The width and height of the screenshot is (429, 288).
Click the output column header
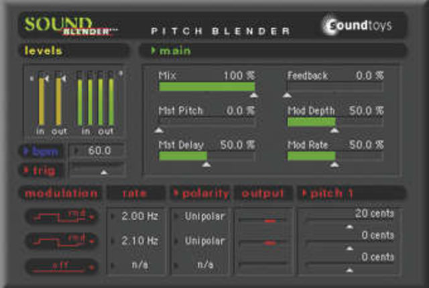click(263, 193)
